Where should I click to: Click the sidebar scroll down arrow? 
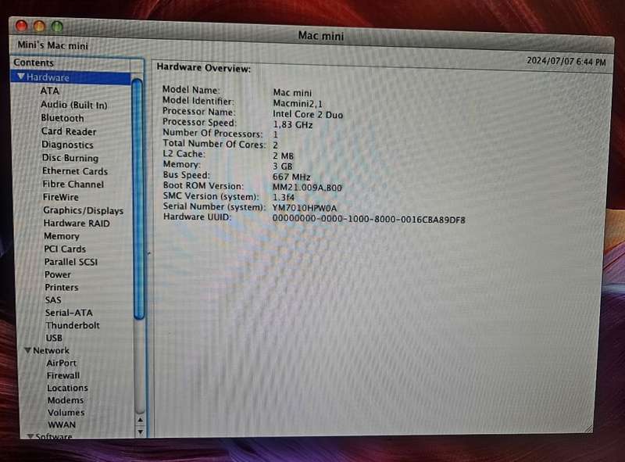[140, 432]
